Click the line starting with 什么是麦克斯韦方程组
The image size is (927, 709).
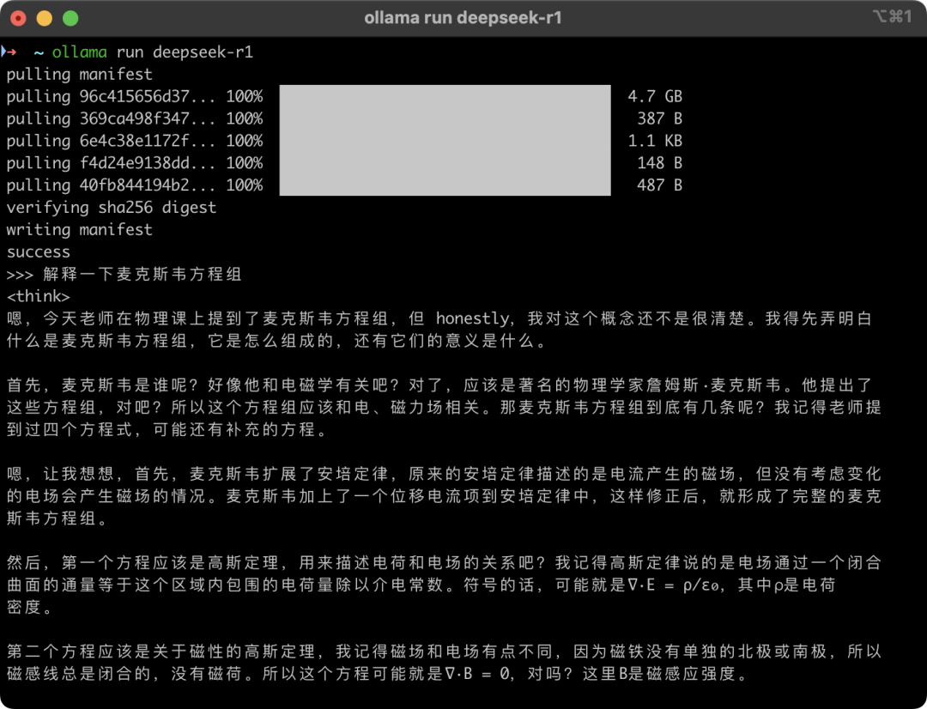point(277,341)
